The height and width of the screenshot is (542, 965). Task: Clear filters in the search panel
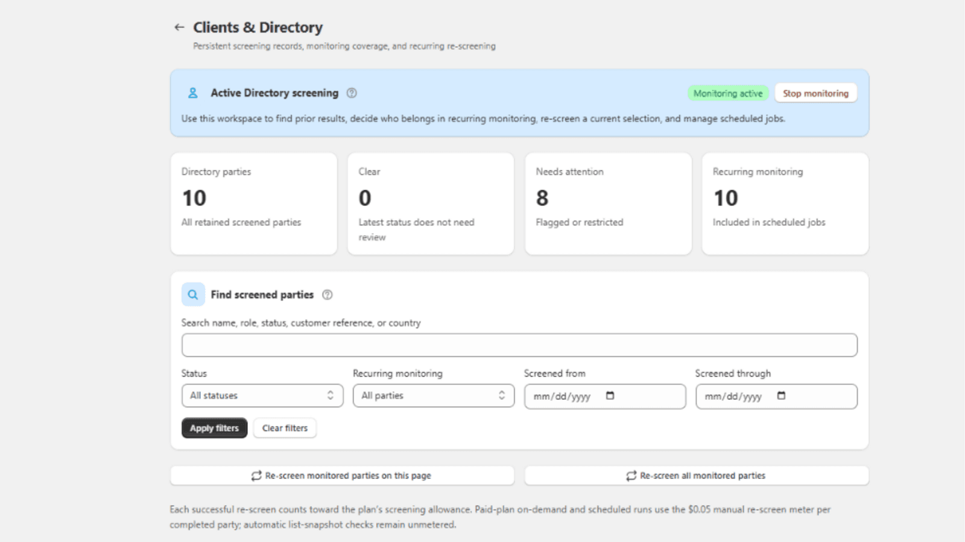pyautogui.click(x=285, y=428)
